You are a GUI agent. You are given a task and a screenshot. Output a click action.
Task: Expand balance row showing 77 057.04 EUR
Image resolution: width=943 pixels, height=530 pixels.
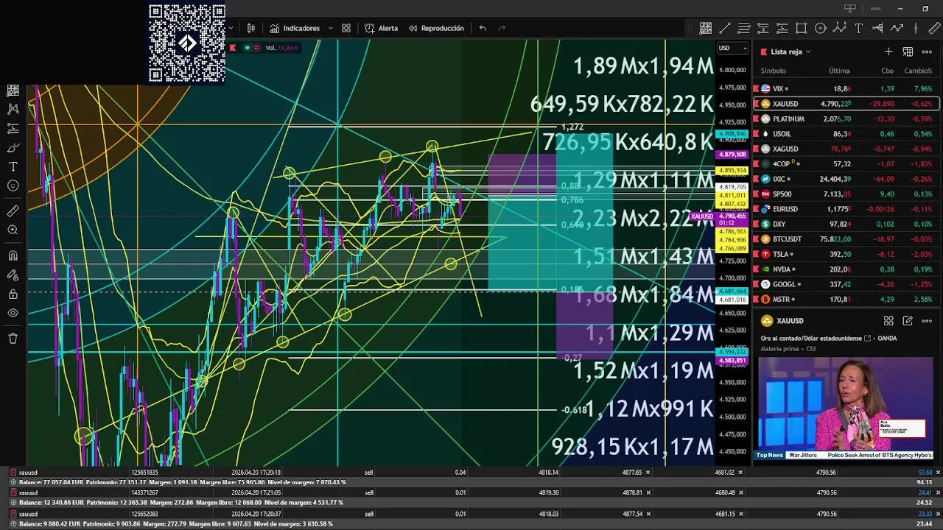click(13, 482)
